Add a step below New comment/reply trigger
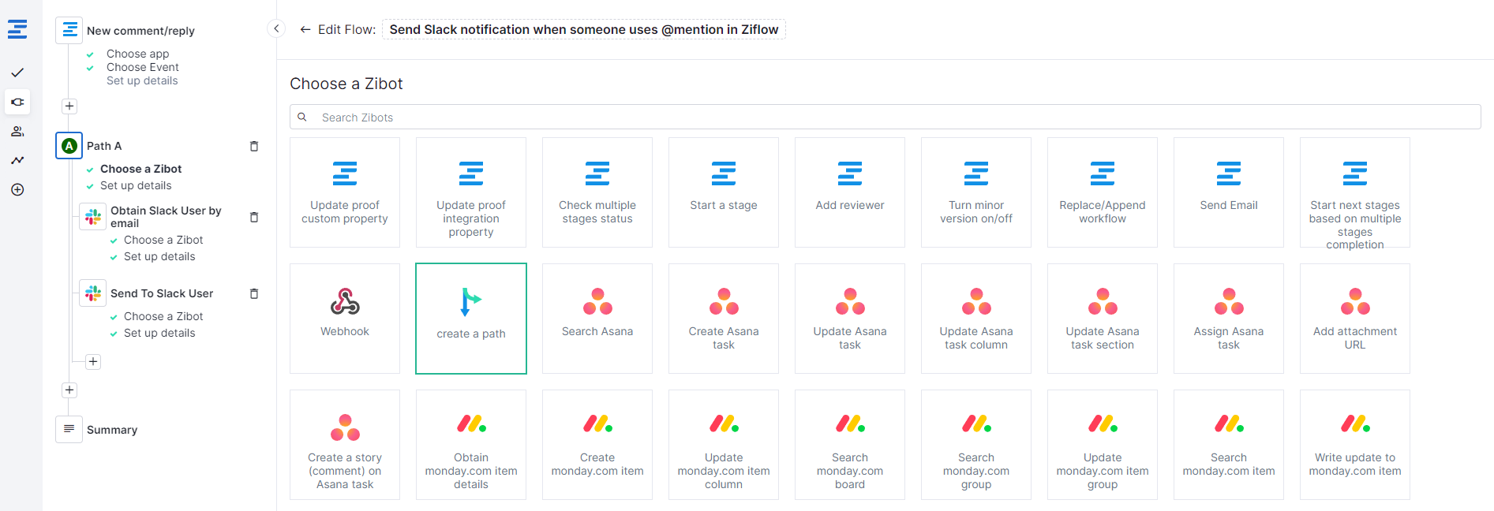This screenshot has height=511, width=1494. coord(69,106)
